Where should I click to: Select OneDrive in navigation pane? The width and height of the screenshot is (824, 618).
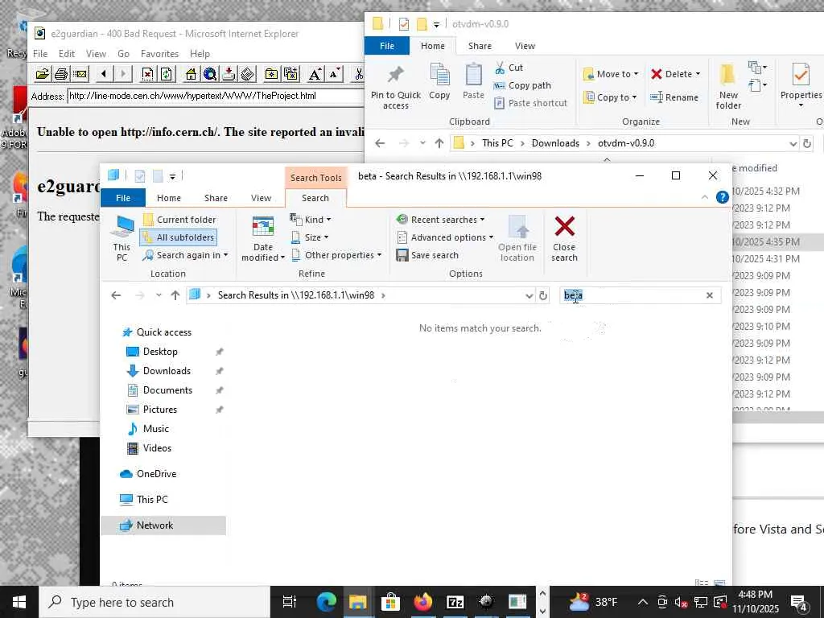click(157, 473)
